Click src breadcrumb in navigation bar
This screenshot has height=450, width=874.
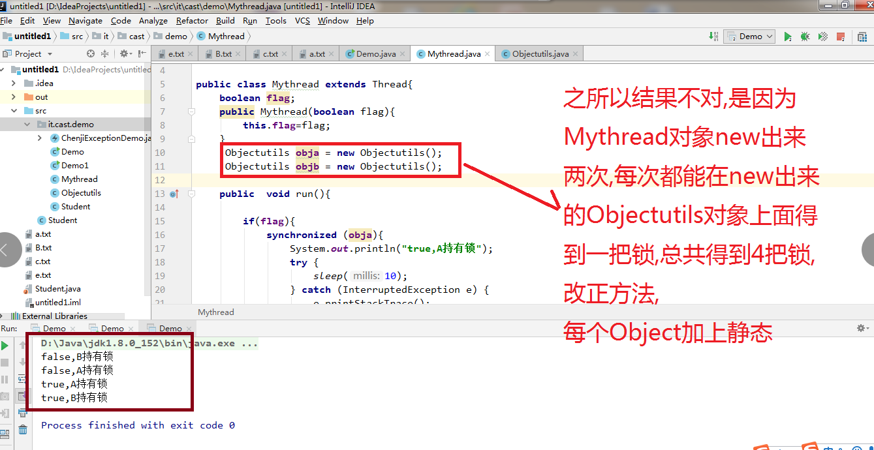72,37
